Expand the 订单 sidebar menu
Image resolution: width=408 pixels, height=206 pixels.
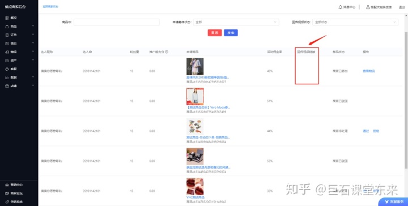coord(19,35)
